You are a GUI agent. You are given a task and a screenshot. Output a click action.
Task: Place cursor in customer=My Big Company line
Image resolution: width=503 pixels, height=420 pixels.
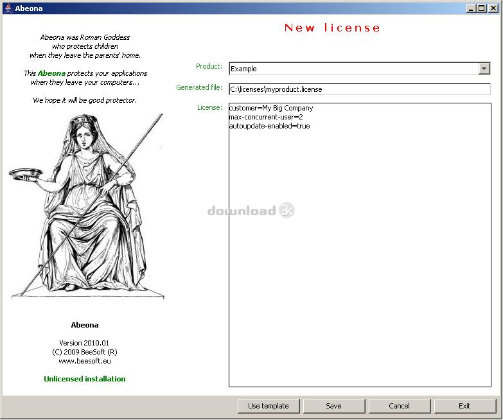tap(270, 109)
